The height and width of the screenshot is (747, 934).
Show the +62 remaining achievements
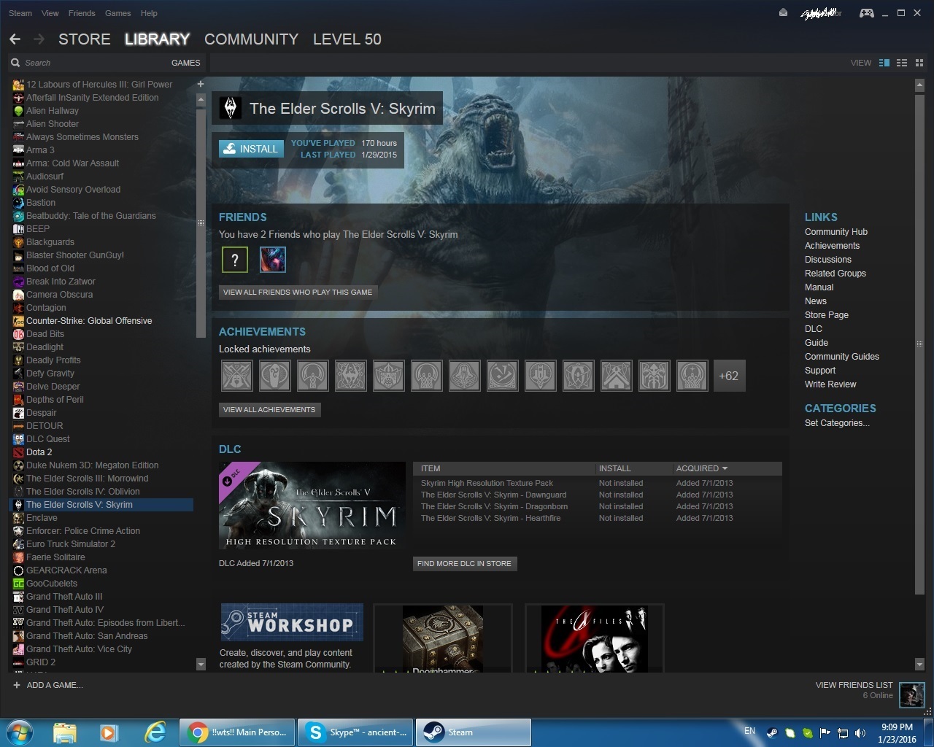[x=729, y=376]
